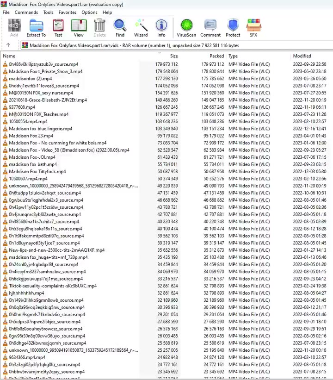
Task: Open the Tools menu
Action: (x=48, y=12)
